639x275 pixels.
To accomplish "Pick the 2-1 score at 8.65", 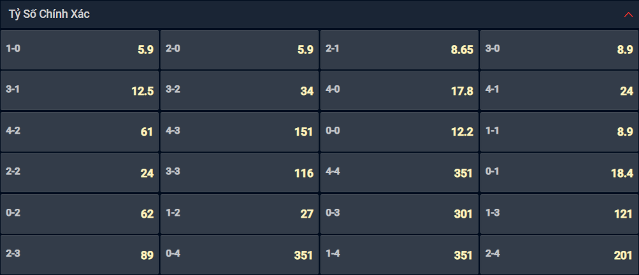I will pyautogui.click(x=399, y=49).
